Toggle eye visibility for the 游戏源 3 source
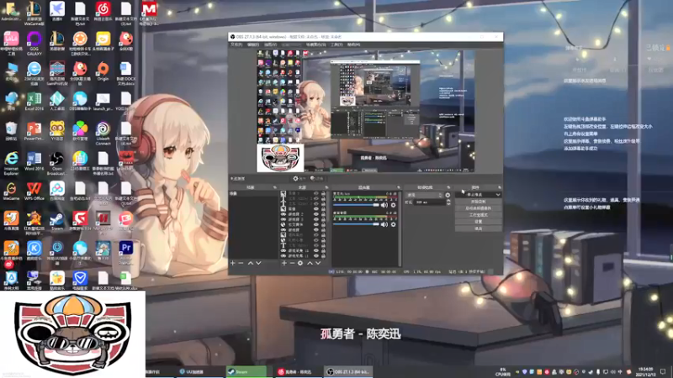This screenshot has height=378, width=673. 316,219
